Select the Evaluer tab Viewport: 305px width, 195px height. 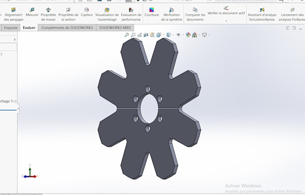[29, 28]
